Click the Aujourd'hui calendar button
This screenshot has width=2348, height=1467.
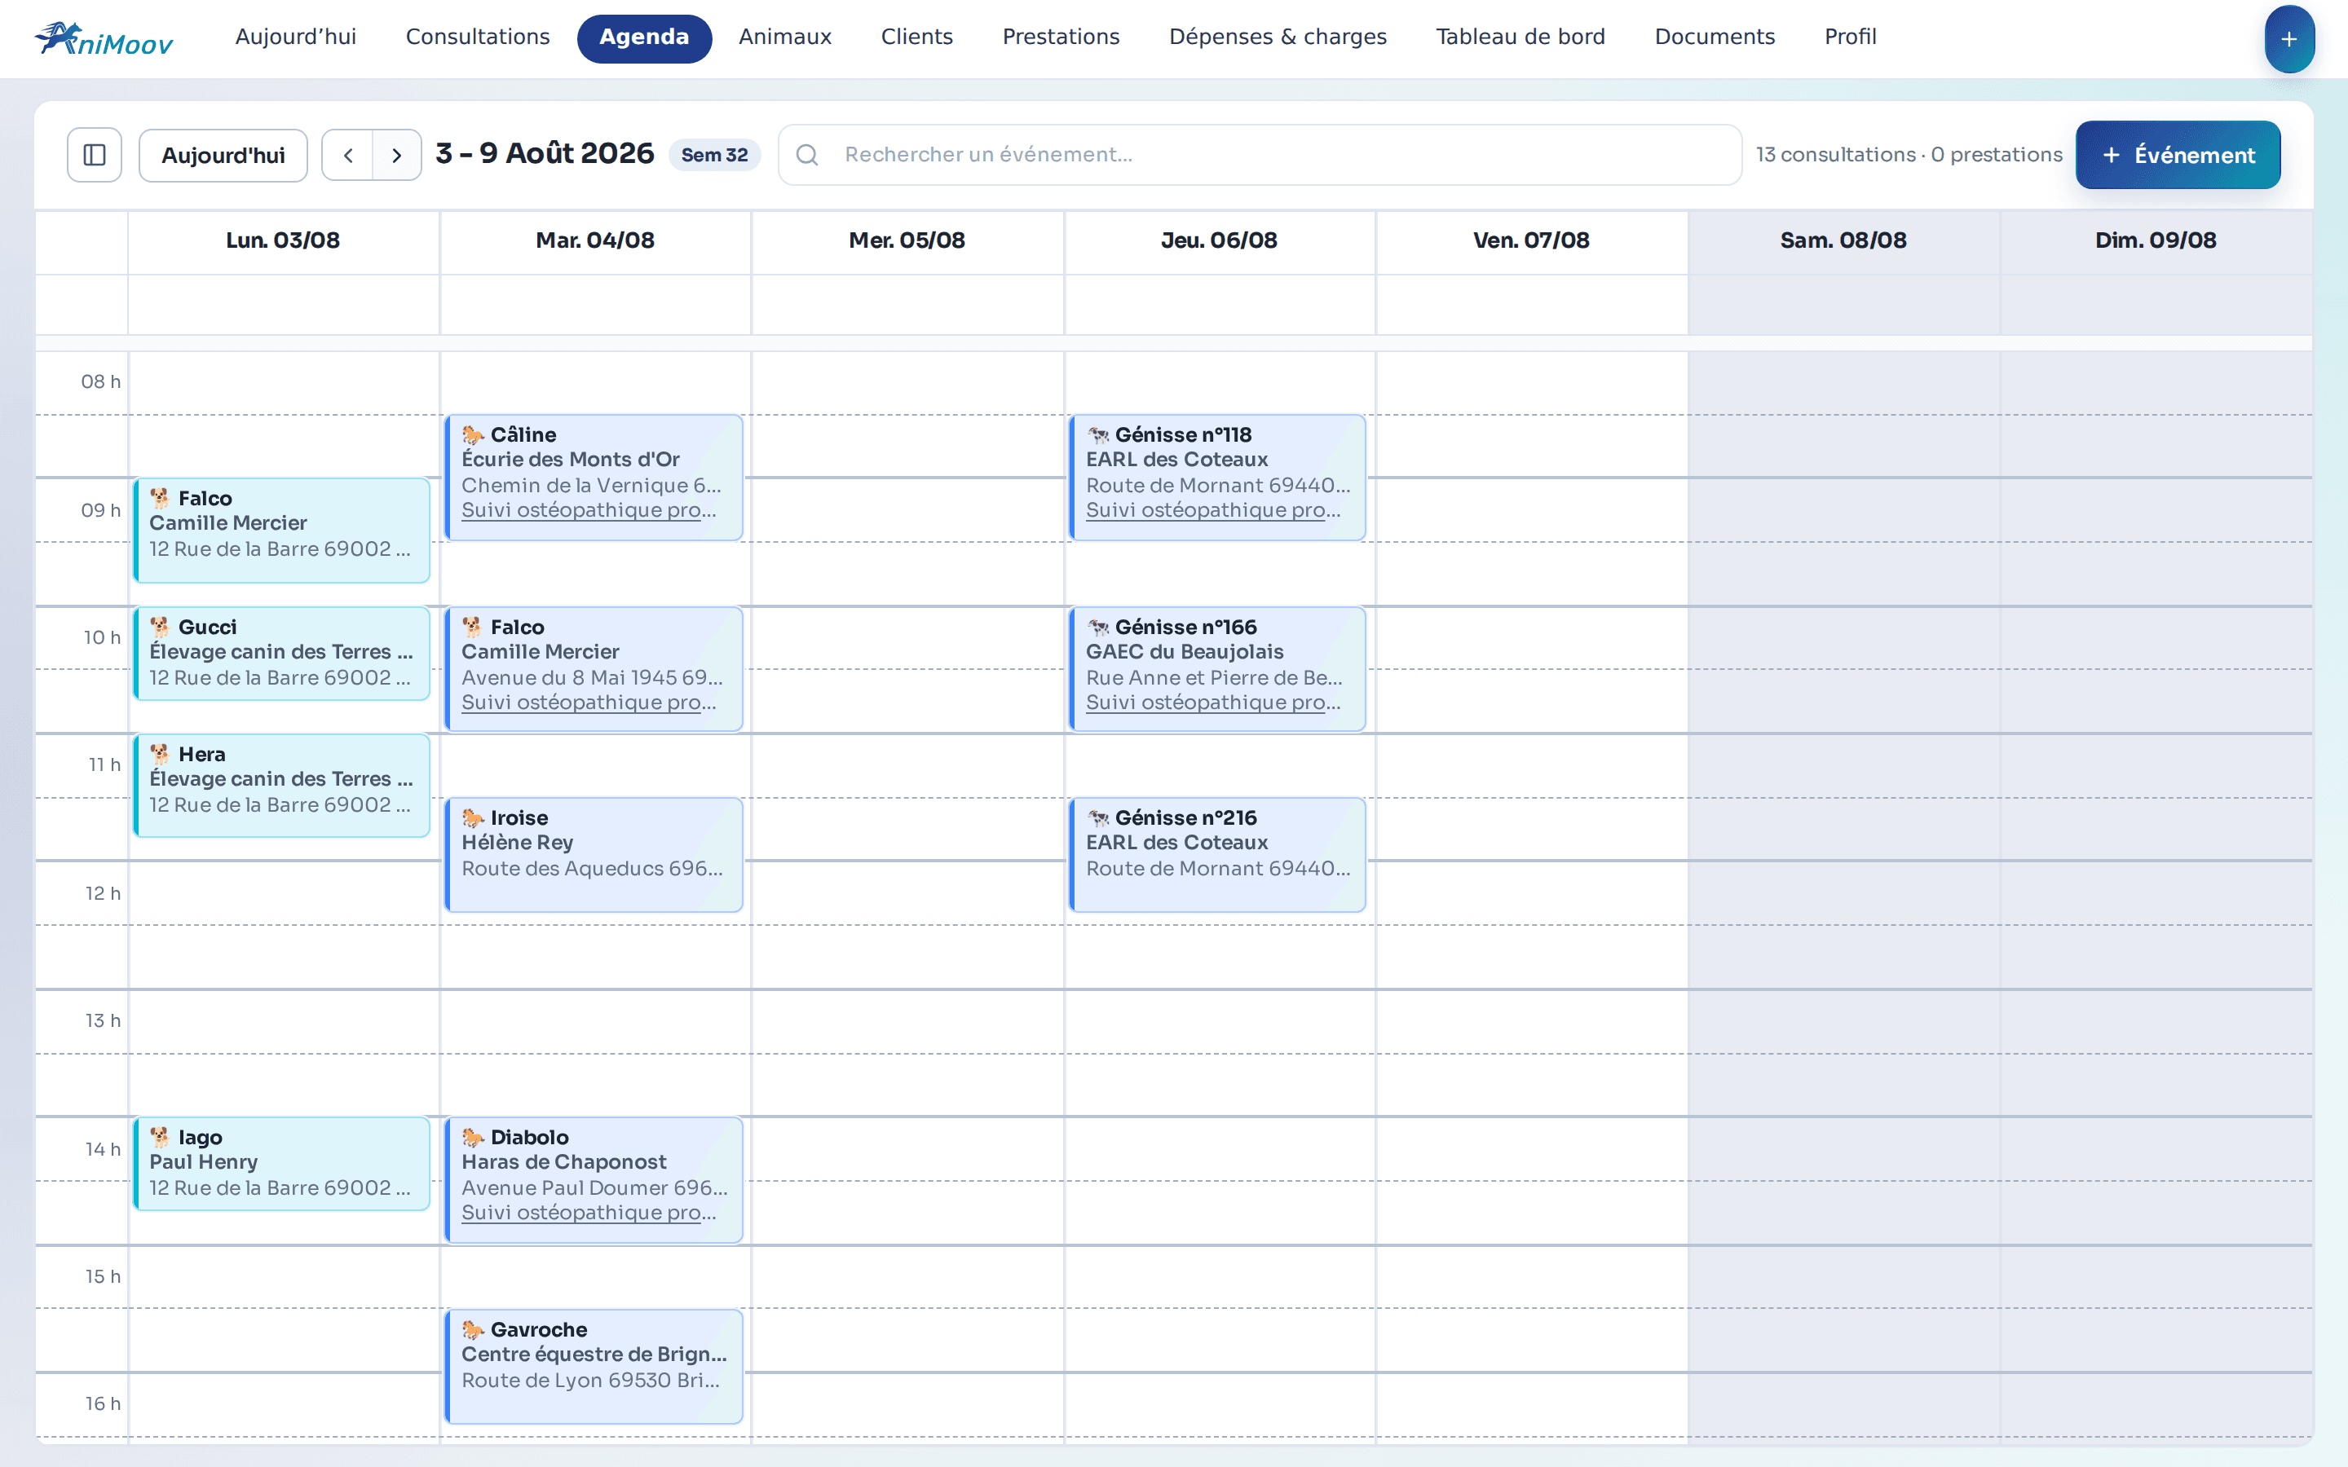pyautogui.click(x=223, y=155)
